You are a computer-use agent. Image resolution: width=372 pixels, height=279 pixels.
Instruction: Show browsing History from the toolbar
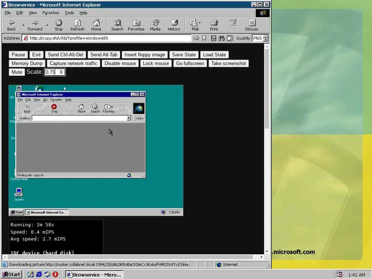(x=174, y=25)
